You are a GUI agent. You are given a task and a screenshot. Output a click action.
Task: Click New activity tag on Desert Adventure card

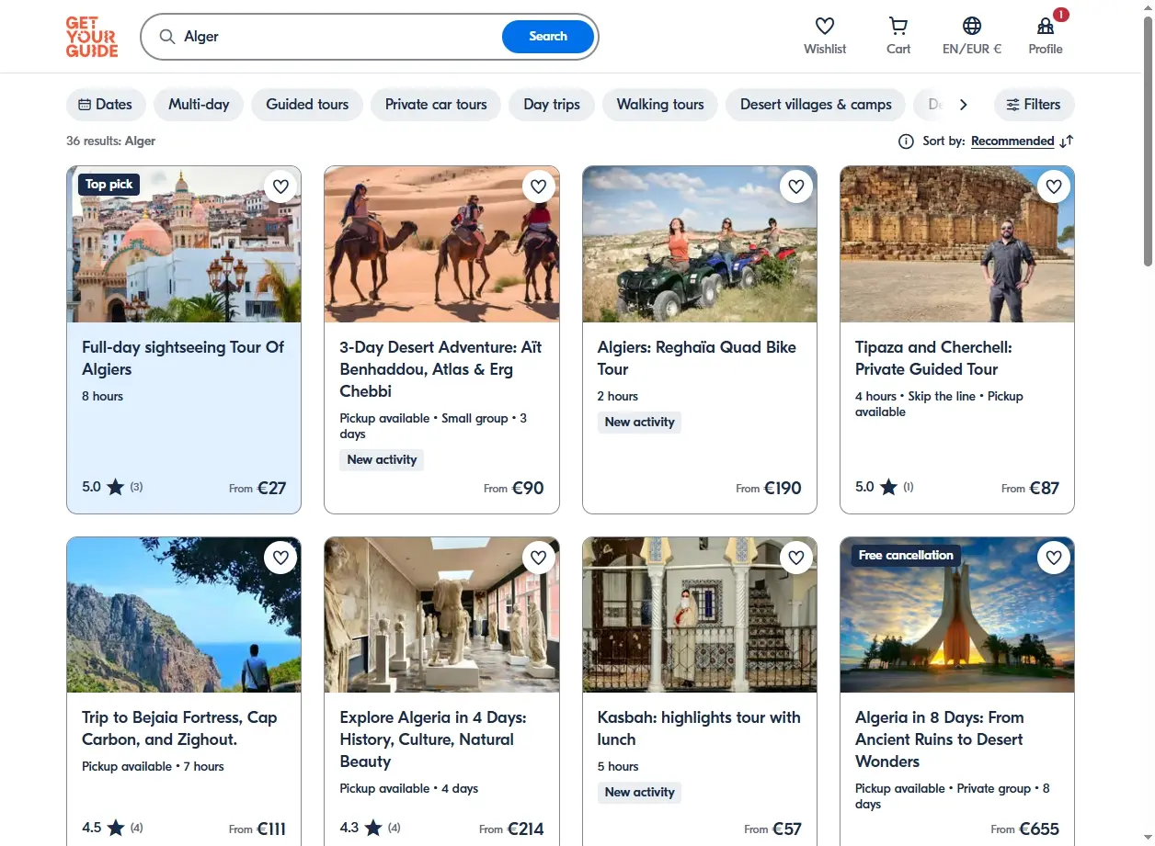click(x=382, y=460)
